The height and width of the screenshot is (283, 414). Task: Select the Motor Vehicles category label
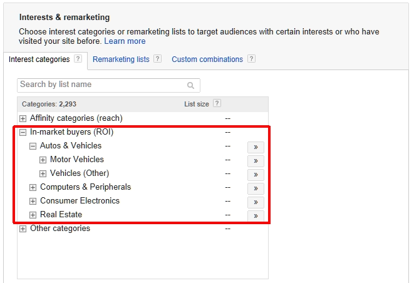click(76, 160)
